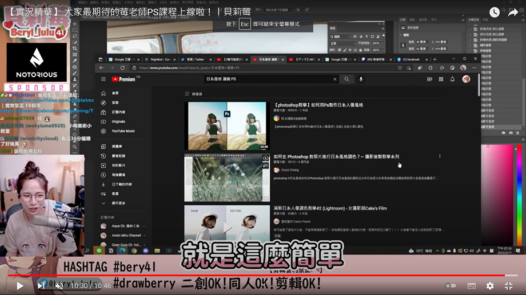Open the Edge settings ellipsis menu
This screenshot has width=526, height=295.
(x=475, y=68)
